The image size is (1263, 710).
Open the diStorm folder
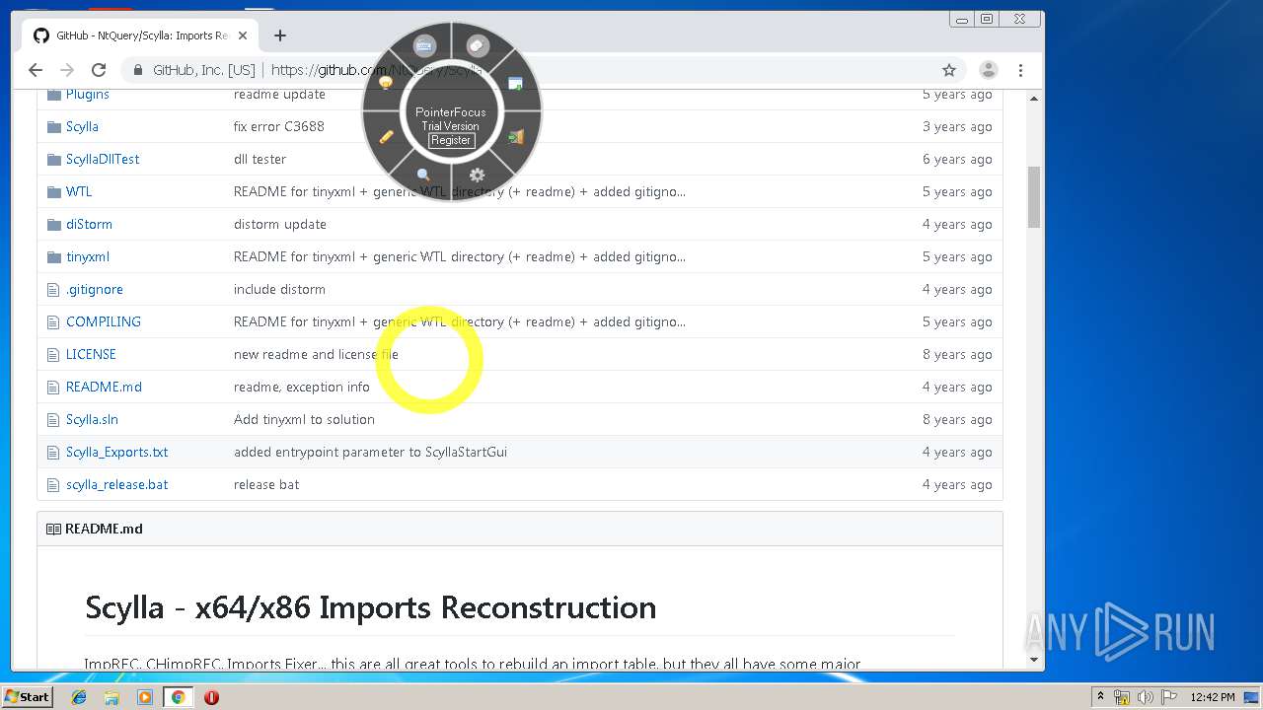pos(89,224)
